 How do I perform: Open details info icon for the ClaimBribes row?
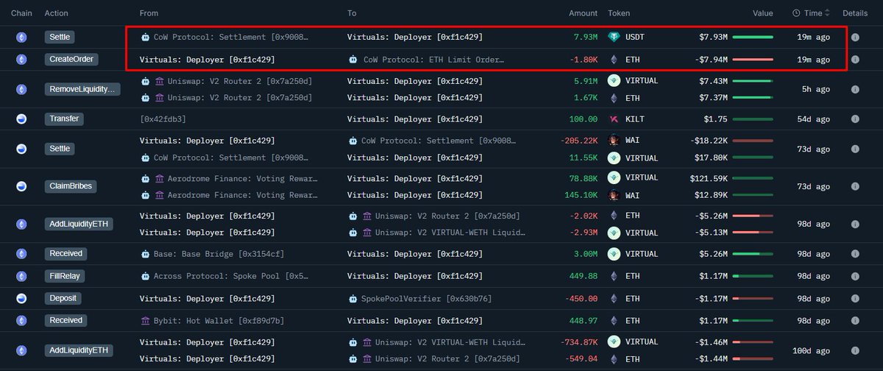855,187
